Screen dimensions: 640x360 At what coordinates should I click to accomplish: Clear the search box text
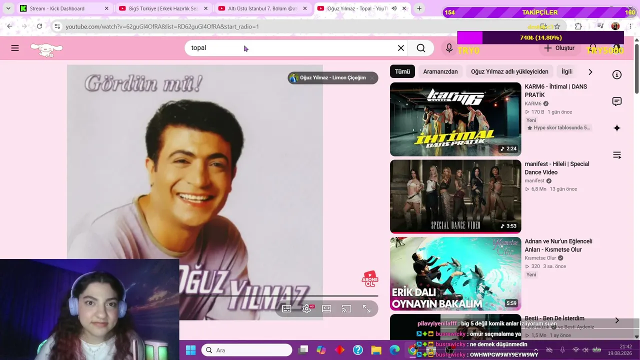tap(400, 48)
